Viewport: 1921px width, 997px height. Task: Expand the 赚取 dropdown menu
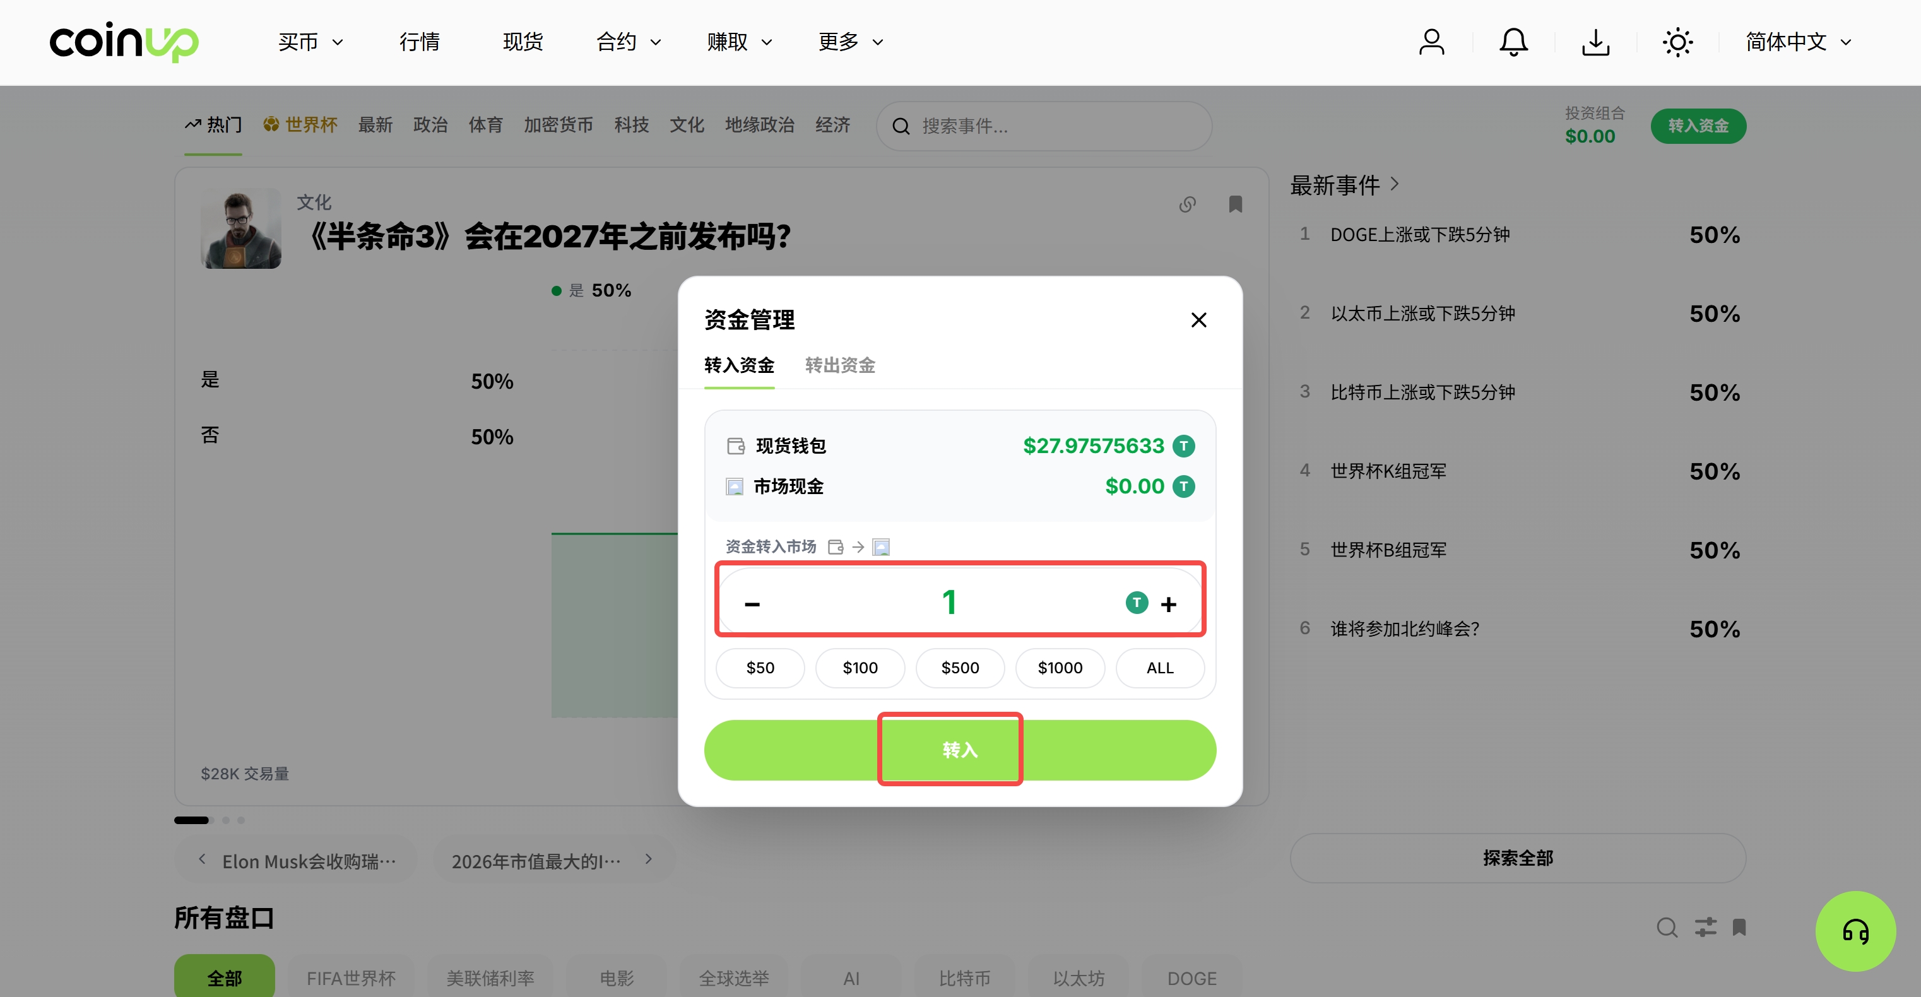(739, 42)
